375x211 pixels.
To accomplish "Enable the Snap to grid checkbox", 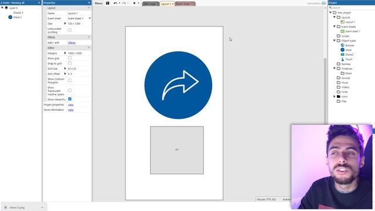I will (x=70, y=63).
